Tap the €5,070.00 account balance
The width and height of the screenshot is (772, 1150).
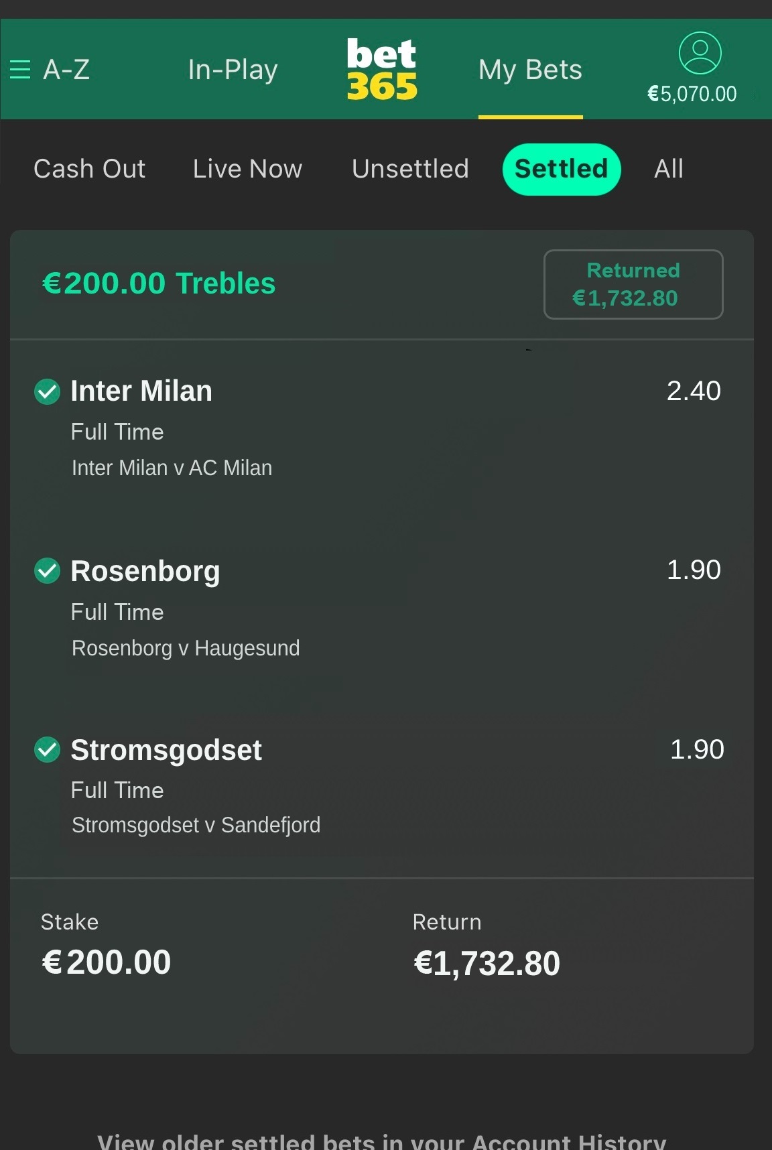tap(692, 94)
